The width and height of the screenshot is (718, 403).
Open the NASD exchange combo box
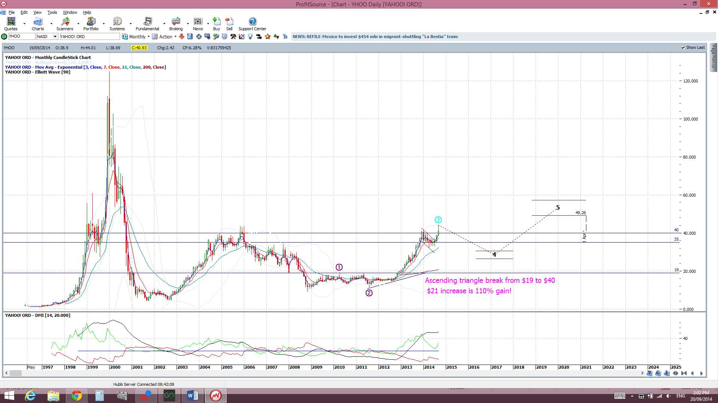47,37
